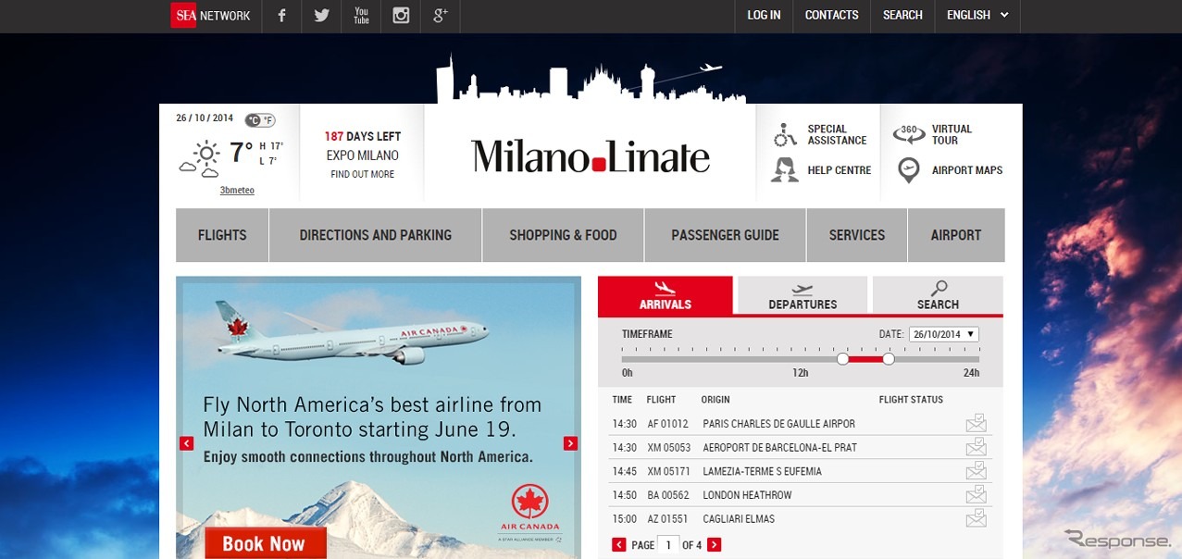Go to previous flights page arrow

(x=619, y=545)
